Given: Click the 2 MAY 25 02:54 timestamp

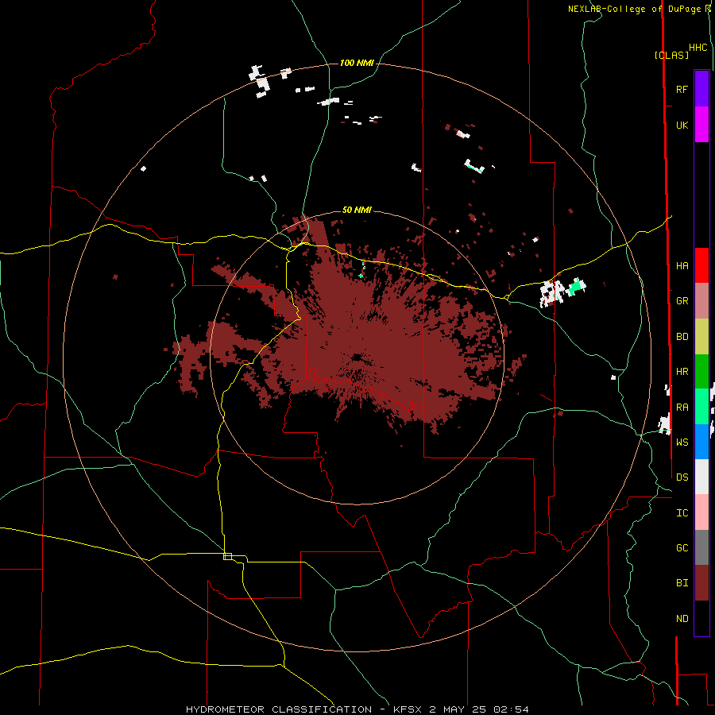Looking at the screenshot, I should (479, 709).
